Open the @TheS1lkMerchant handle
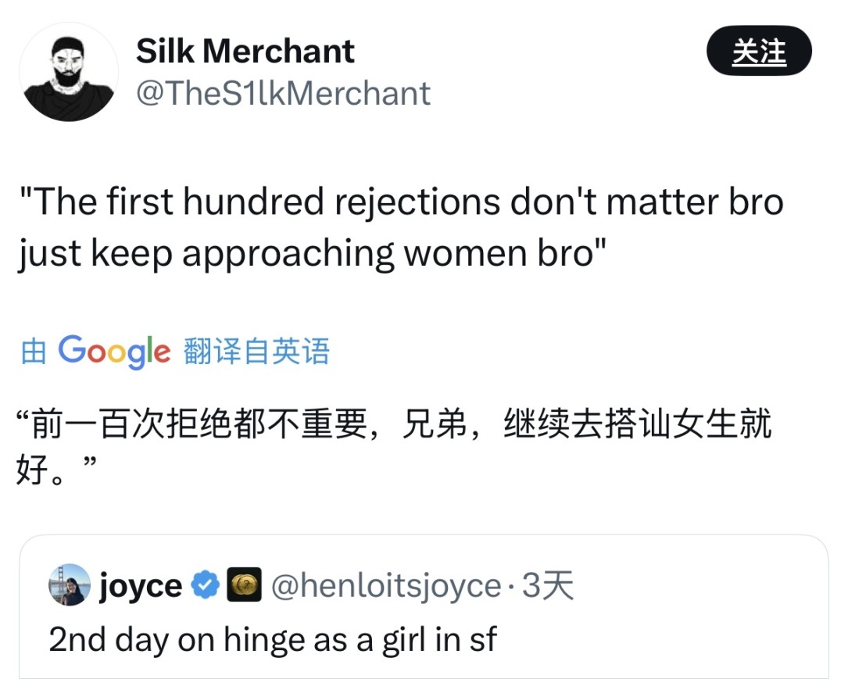The width and height of the screenshot is (848, 679). click(283, 93)
